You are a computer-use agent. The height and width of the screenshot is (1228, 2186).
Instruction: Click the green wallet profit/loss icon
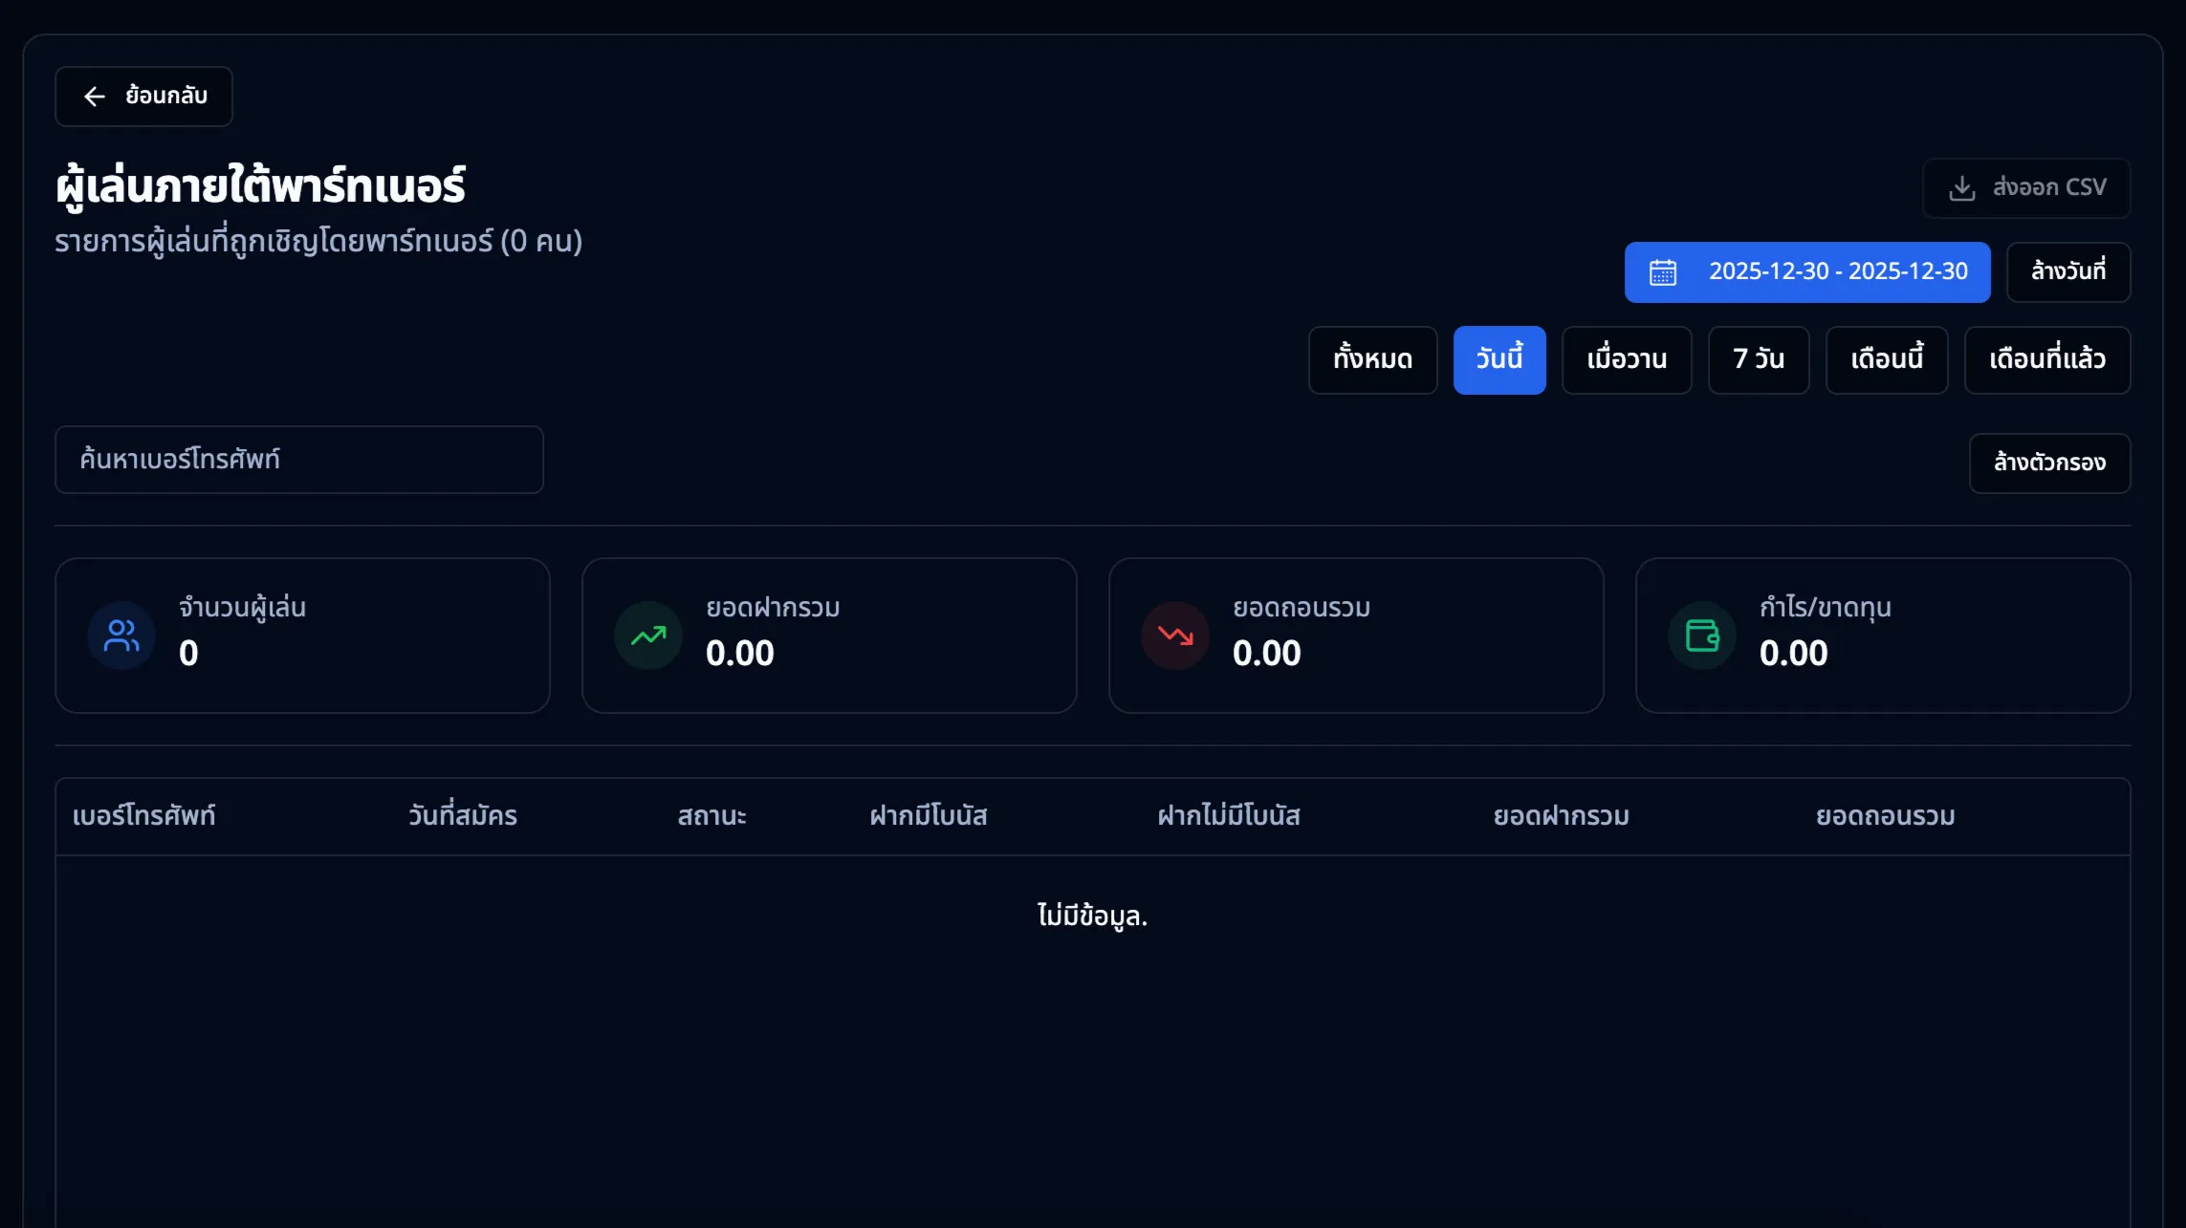(1702, 636)
